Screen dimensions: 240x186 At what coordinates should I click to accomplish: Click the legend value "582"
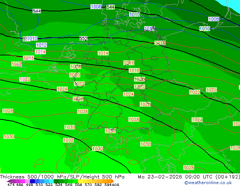(x=98, y=184)
